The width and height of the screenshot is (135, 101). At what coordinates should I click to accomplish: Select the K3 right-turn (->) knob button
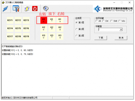(x=60, y=37)
